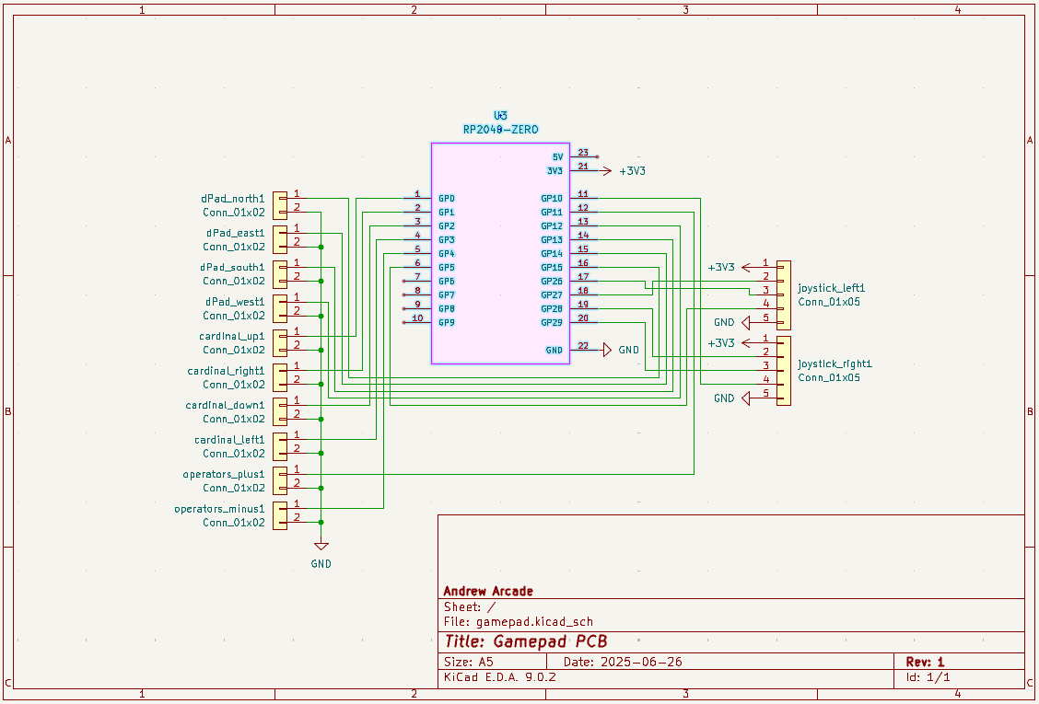
Task: Click the cardinal_down1 reference label
Action: point(226,405)
